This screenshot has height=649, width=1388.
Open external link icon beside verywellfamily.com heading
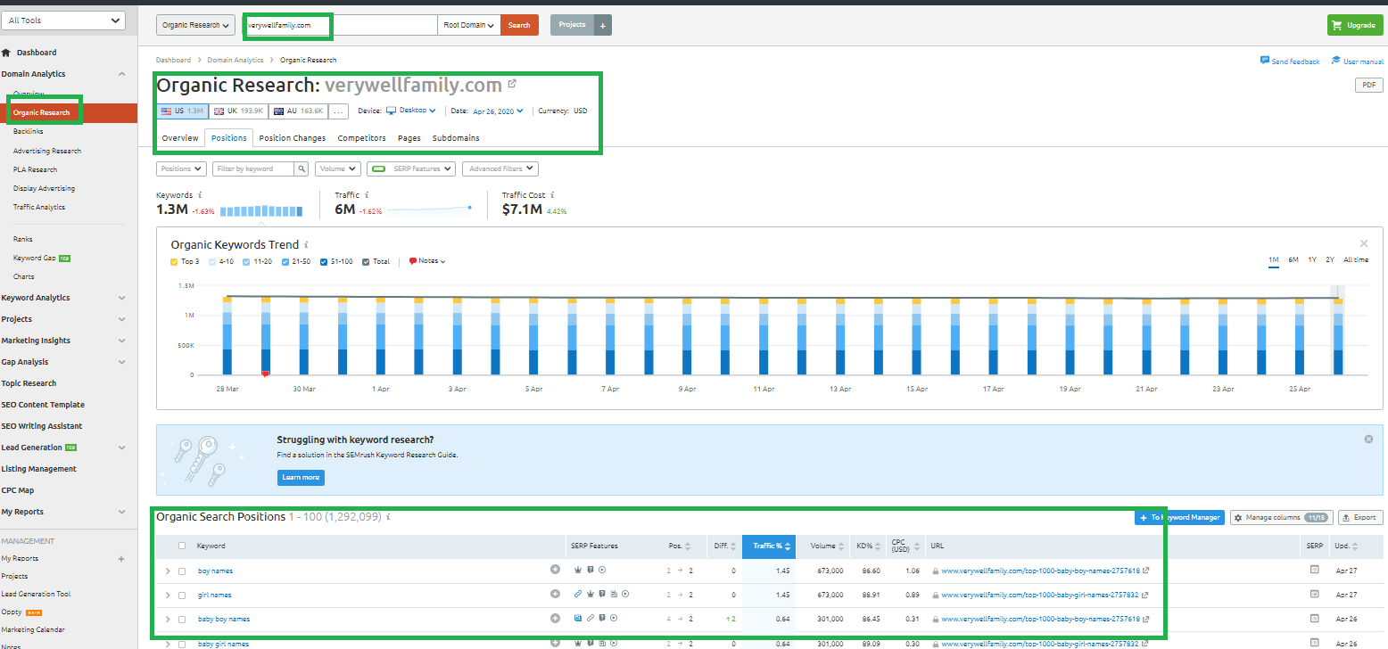pyautogui.click(x=512, y=84)
